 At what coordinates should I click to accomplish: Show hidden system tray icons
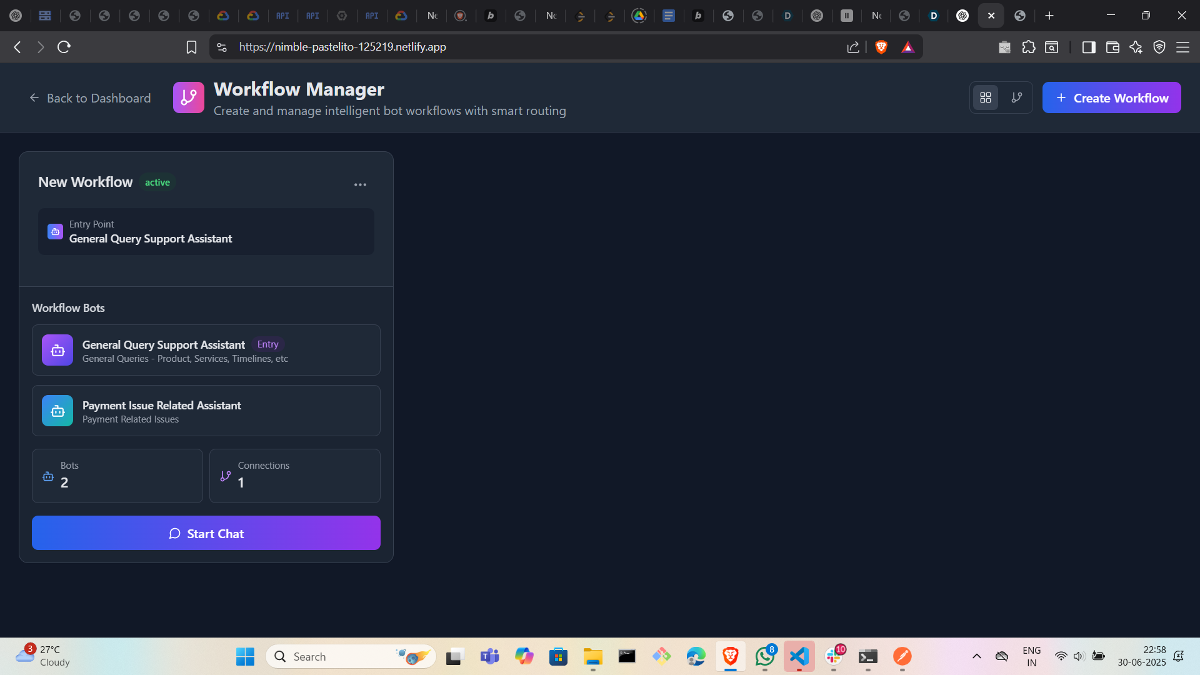click(976, 656)
